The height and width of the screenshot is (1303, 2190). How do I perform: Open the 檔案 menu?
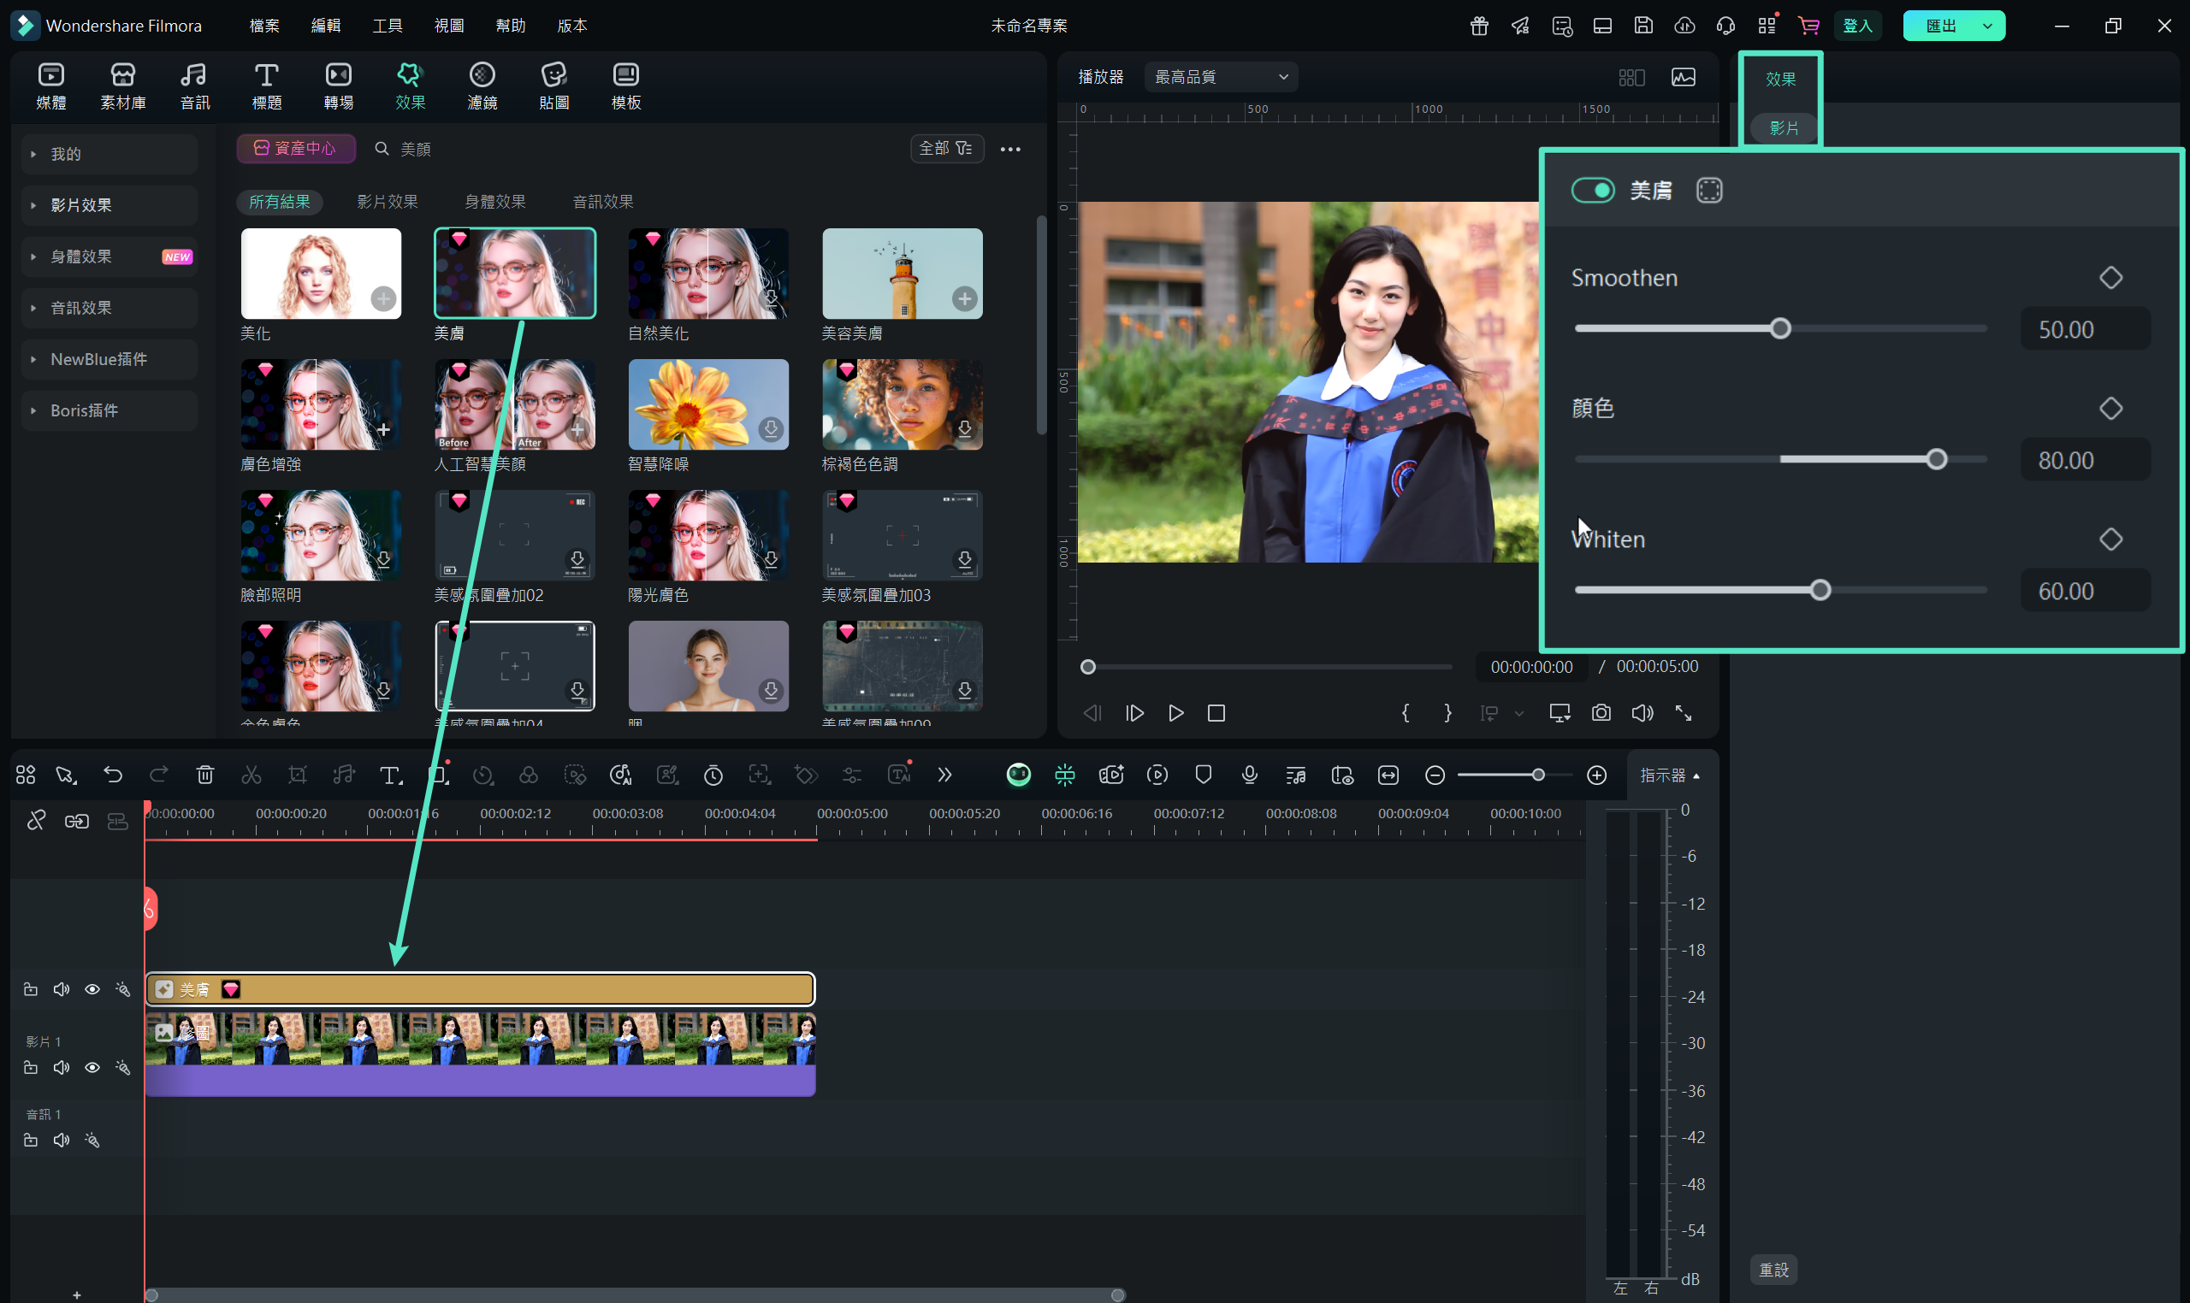click(264, 26)
